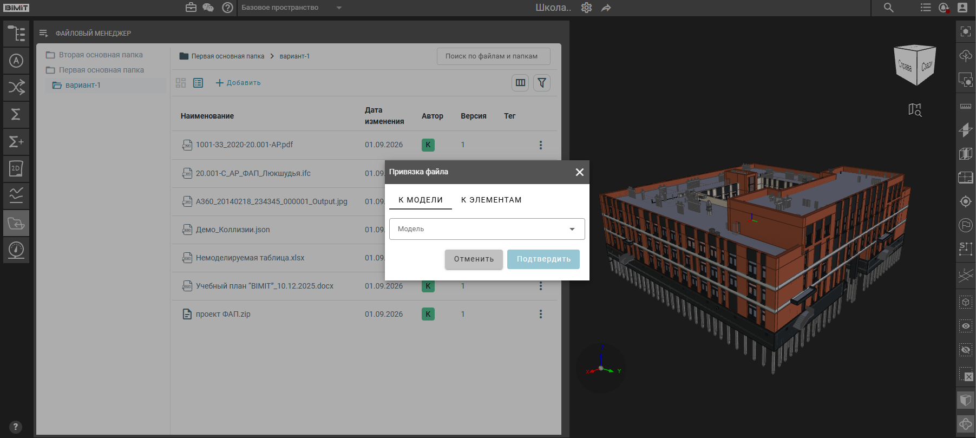Open the sigma-plus calculation tool
976x438 pixels.
16,142
